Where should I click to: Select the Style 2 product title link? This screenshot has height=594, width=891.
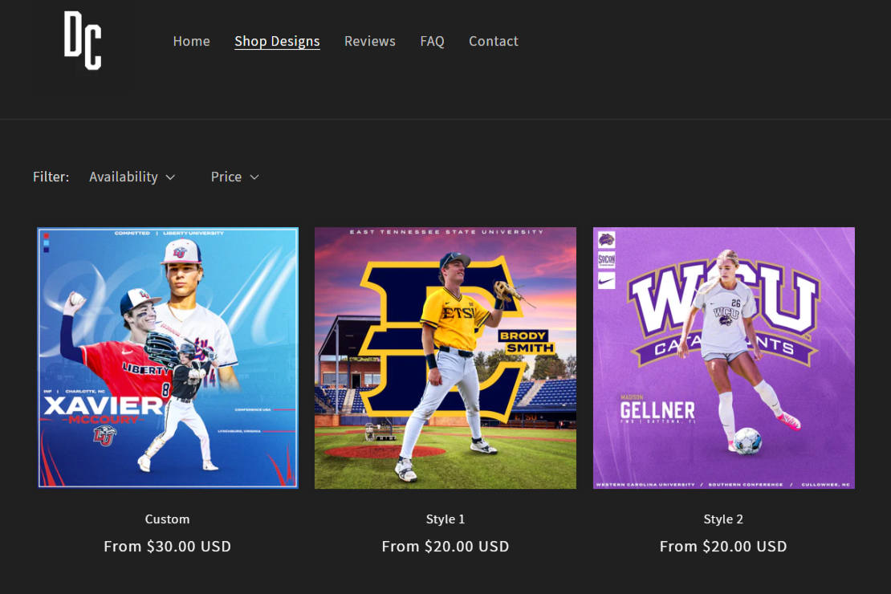(x=723, y=519)
